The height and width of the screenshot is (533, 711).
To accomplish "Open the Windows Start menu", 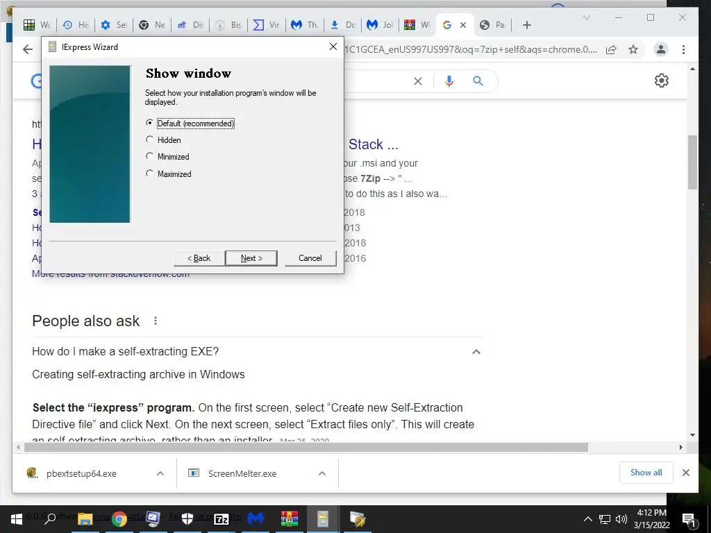I will [x=17, y=518].
